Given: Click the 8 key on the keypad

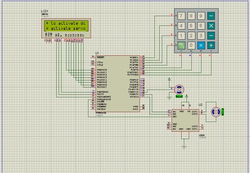Looking at the screenshot, I should pyautogui.click(x=191, y=16).
